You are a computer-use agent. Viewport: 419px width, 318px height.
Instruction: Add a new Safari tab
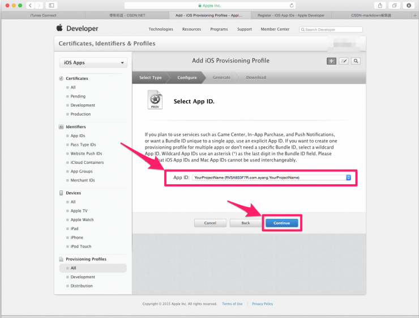(x=415, y=15)
